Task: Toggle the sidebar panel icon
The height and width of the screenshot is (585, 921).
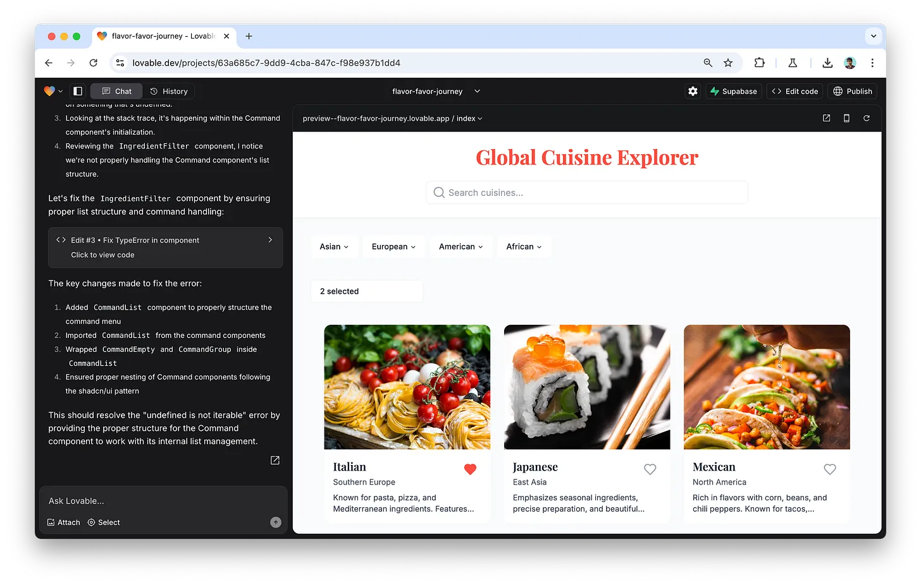Action: point(78,91)
